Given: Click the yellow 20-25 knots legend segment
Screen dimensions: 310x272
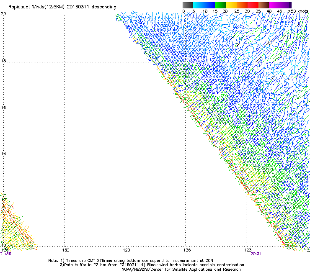Looking at the screenshot, I should pyautogui.click(x=231, y=5).
